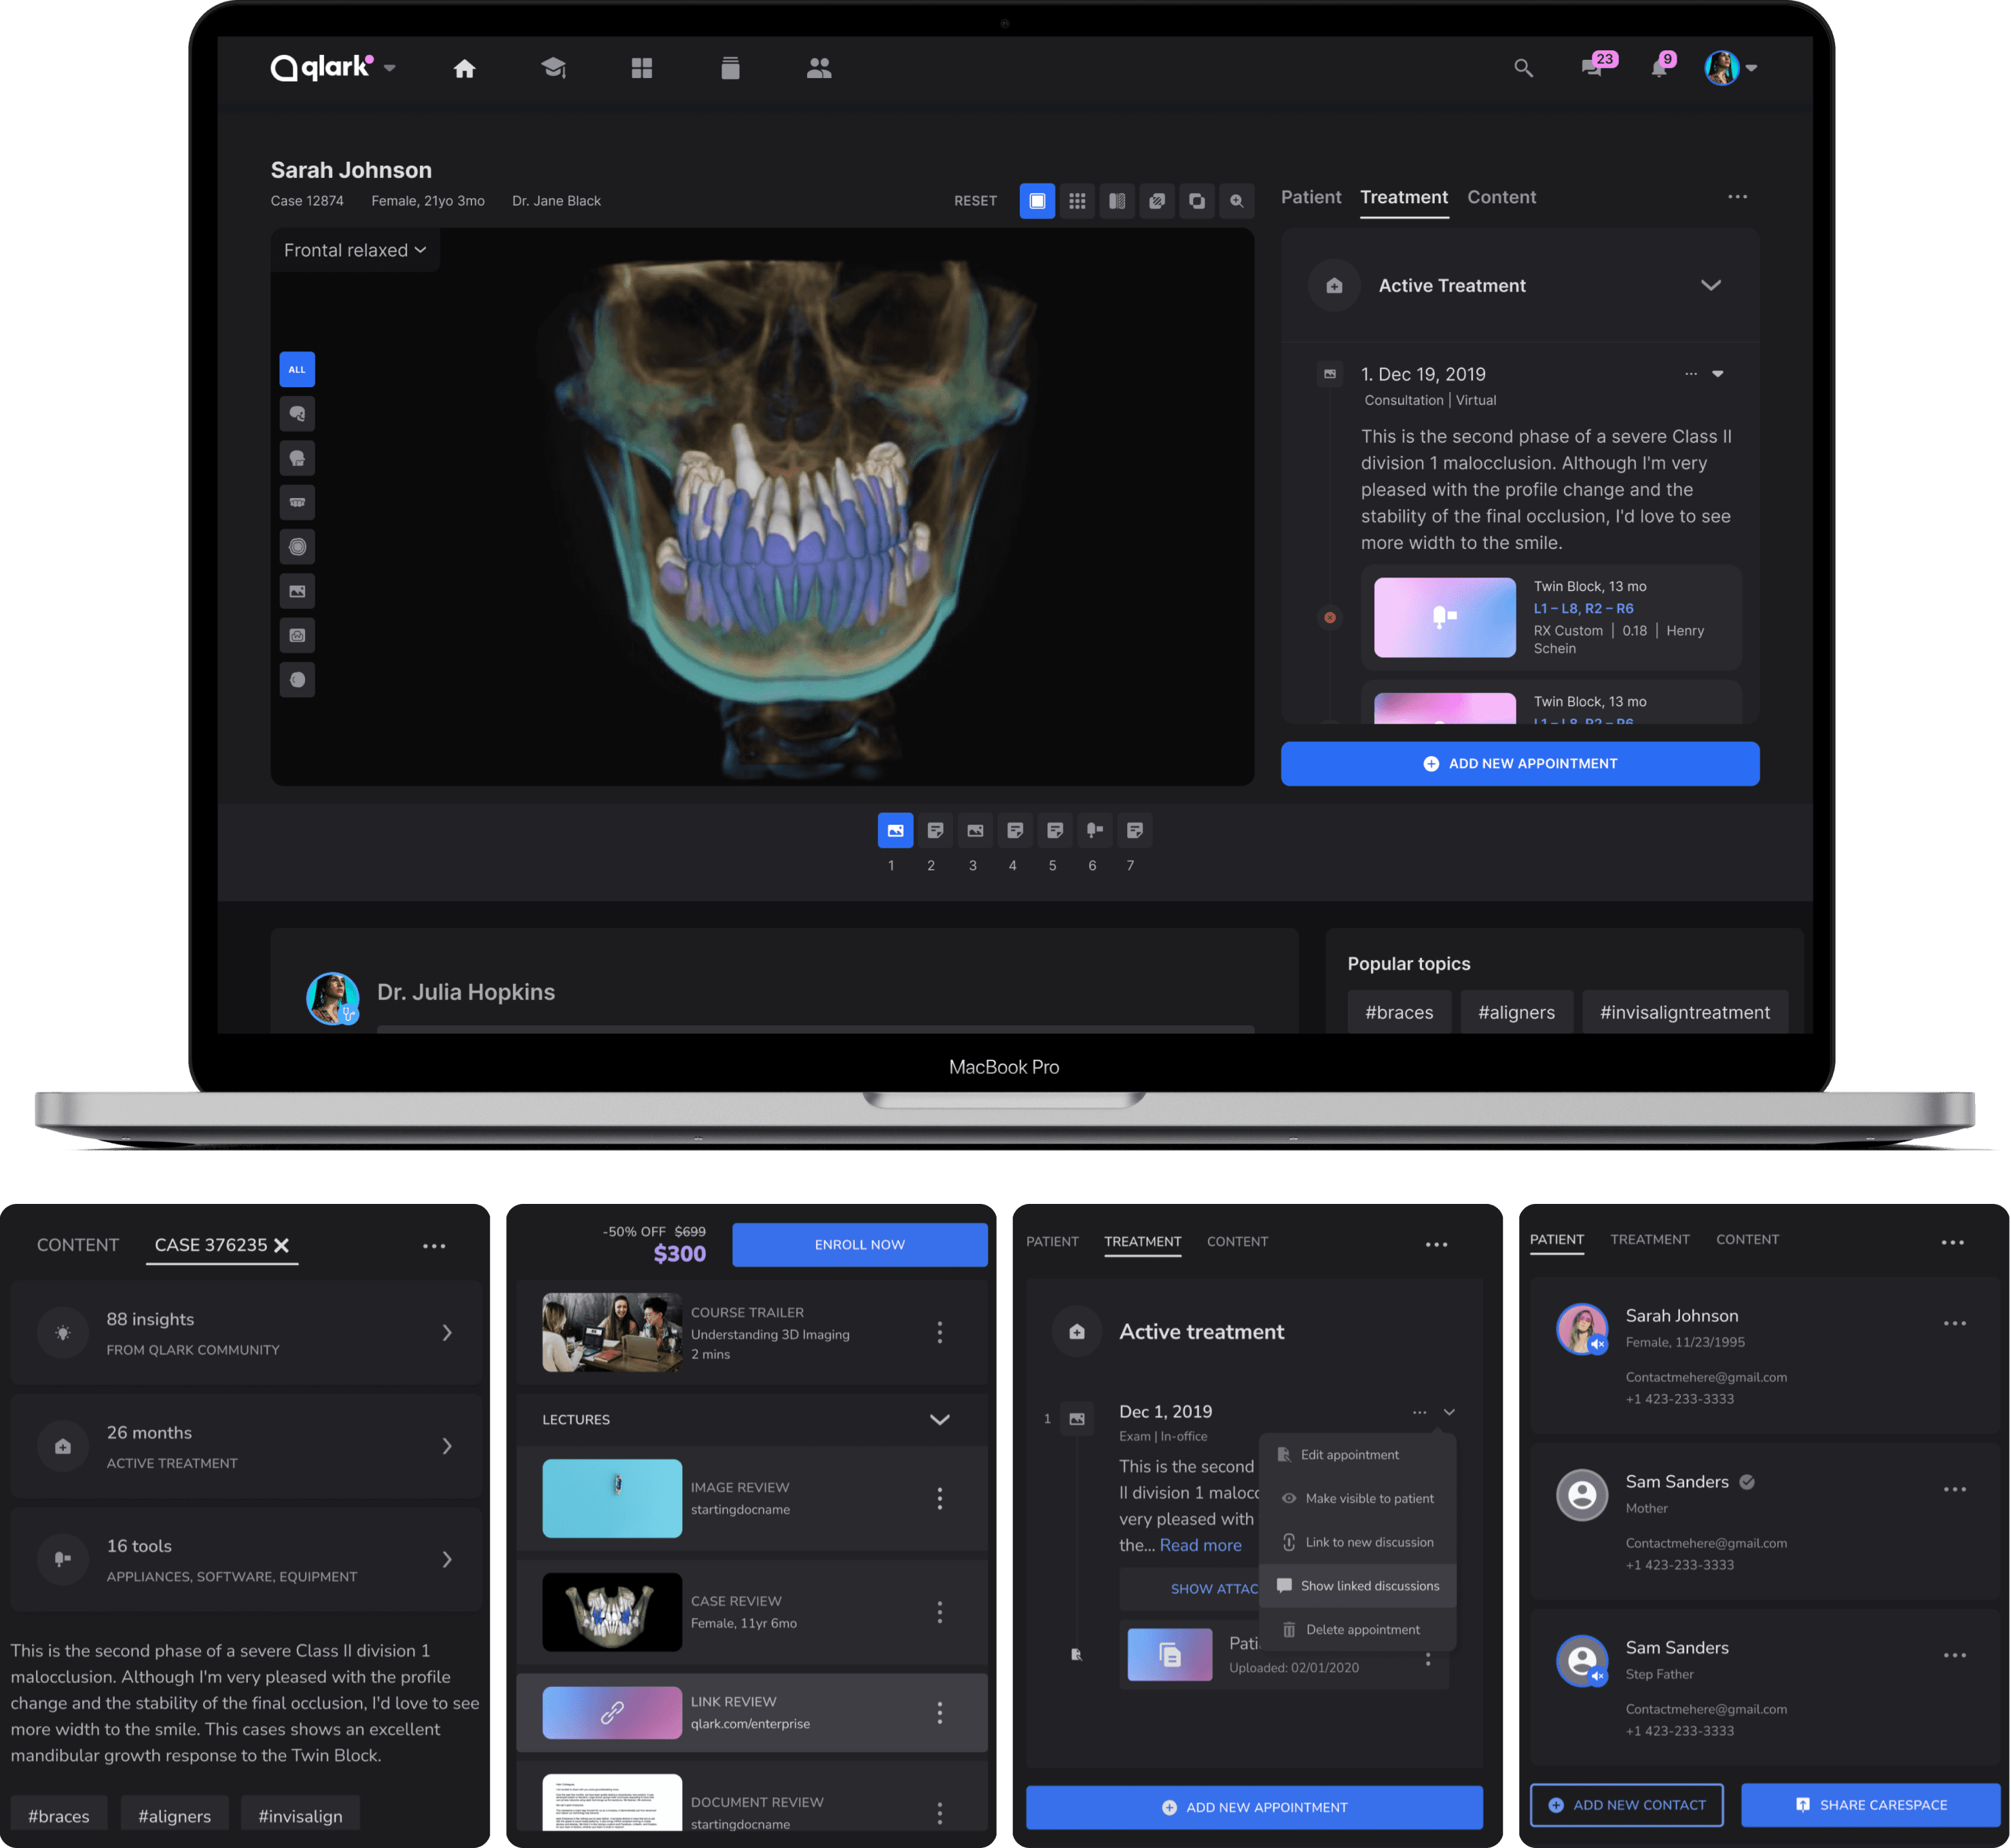Click ADD NEW APPOINTMENT in laptop view
2011x1848 pixels.
tap(1520, 763)
